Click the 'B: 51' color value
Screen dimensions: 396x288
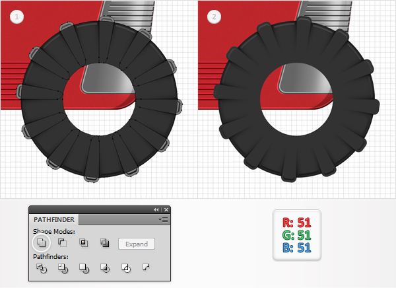(x=297, y=247)
